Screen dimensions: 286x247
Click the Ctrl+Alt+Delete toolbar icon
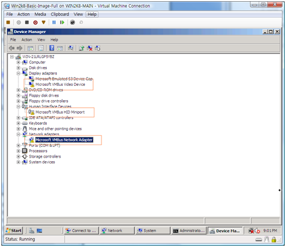[x=8, y=23]
